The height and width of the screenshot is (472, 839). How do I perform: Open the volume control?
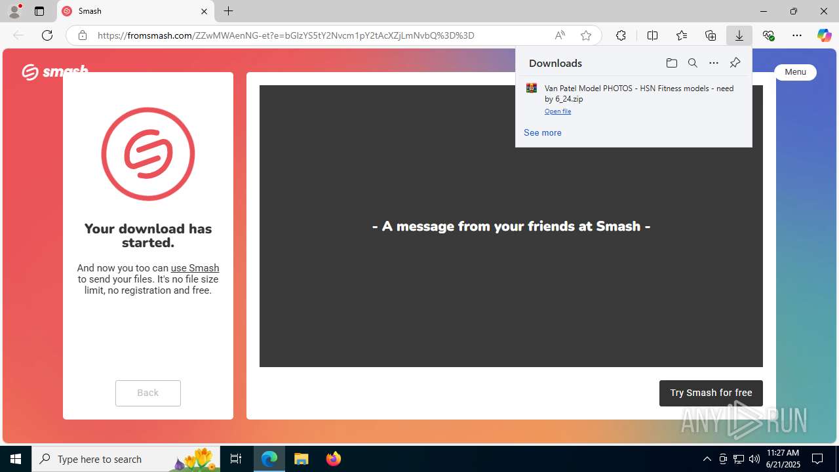[754, 459]
